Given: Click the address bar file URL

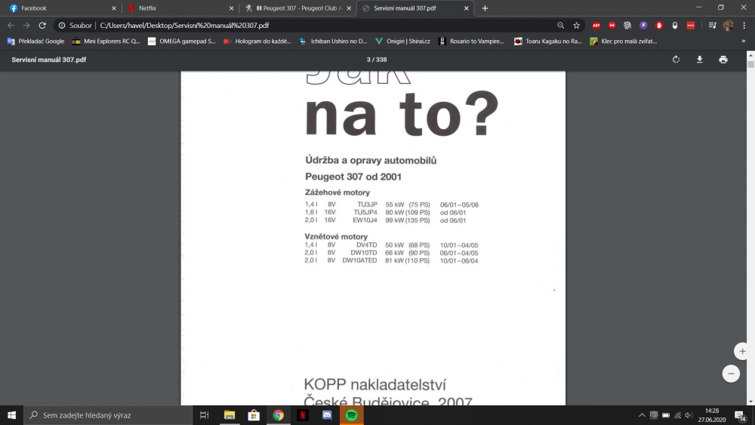Looking at the screenshot, I should pos(184,25).
